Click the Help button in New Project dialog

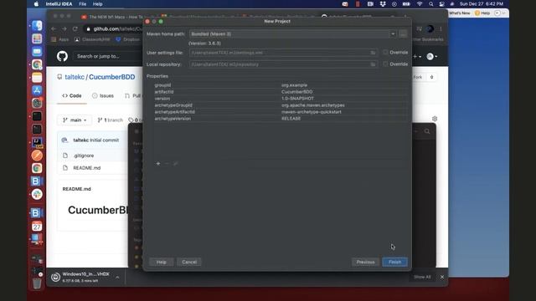[161, 262]
